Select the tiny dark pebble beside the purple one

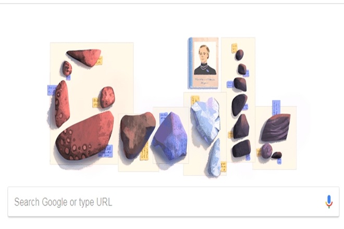tap(277, 155)
